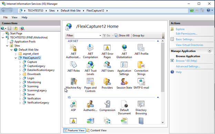Open the View menu

click(x=14, y=18)
